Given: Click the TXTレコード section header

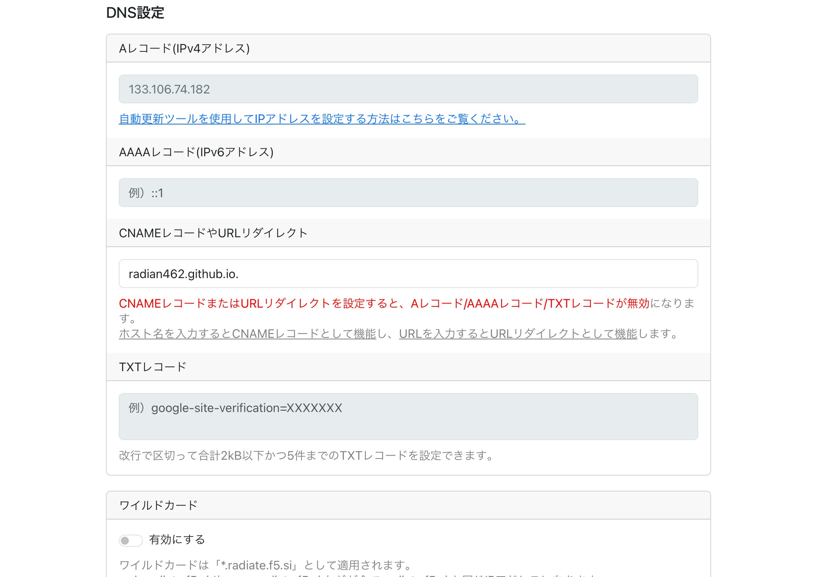Looking at the screenshot, I should [x=152, y=366].
